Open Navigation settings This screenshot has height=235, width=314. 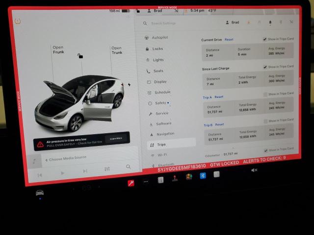tap(162, 134)
